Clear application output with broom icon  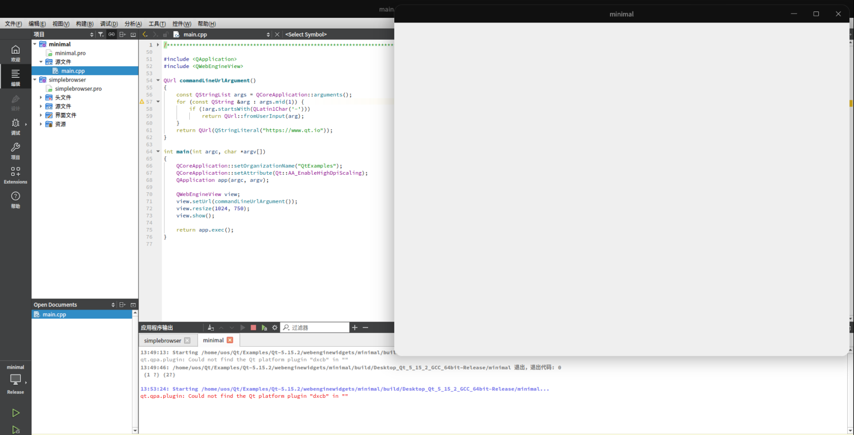coord(211,328)
